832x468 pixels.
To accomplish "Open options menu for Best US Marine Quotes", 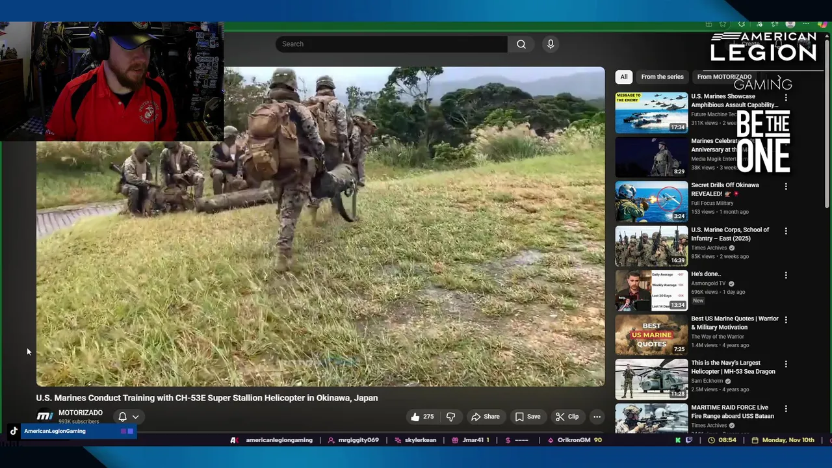I will coord(786,320).
